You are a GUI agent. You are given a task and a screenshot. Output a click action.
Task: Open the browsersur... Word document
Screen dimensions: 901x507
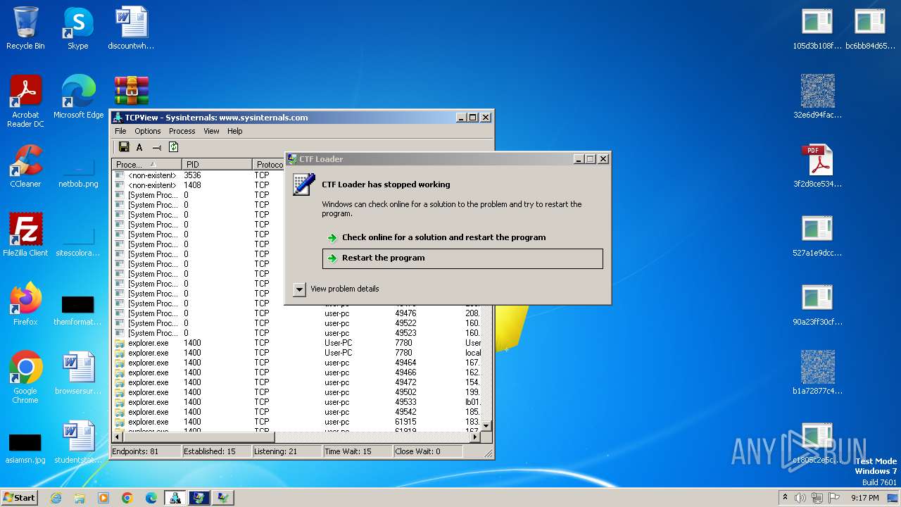[x=78, y=373]
